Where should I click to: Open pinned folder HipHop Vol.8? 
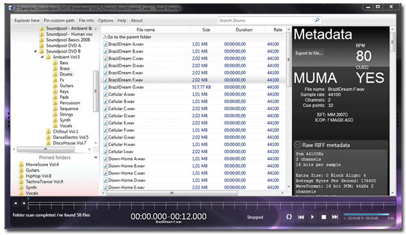38,175
